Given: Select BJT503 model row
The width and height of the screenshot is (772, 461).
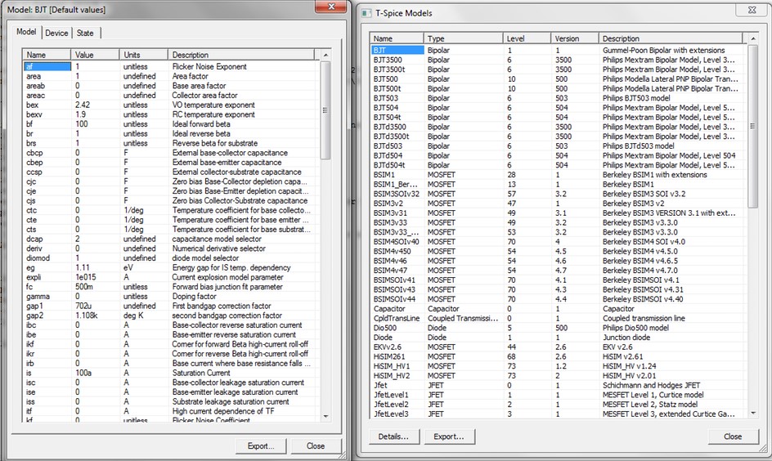Looking at the screenshot, I should [x=559, y=98].
